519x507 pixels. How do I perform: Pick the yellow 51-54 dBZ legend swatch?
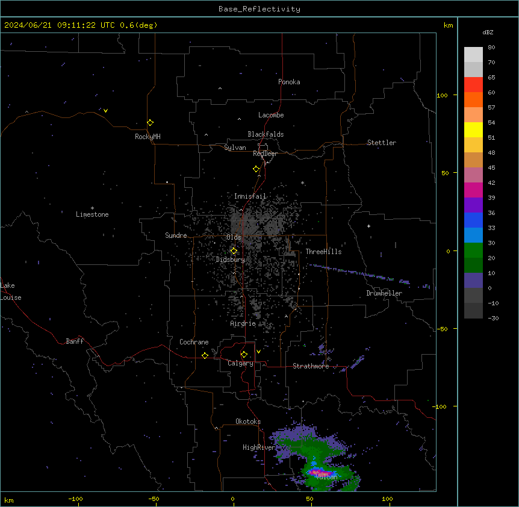tap(473, 129)
